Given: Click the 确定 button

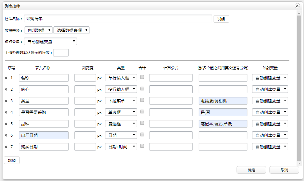Looking at the screenshot, I should 251,170.
